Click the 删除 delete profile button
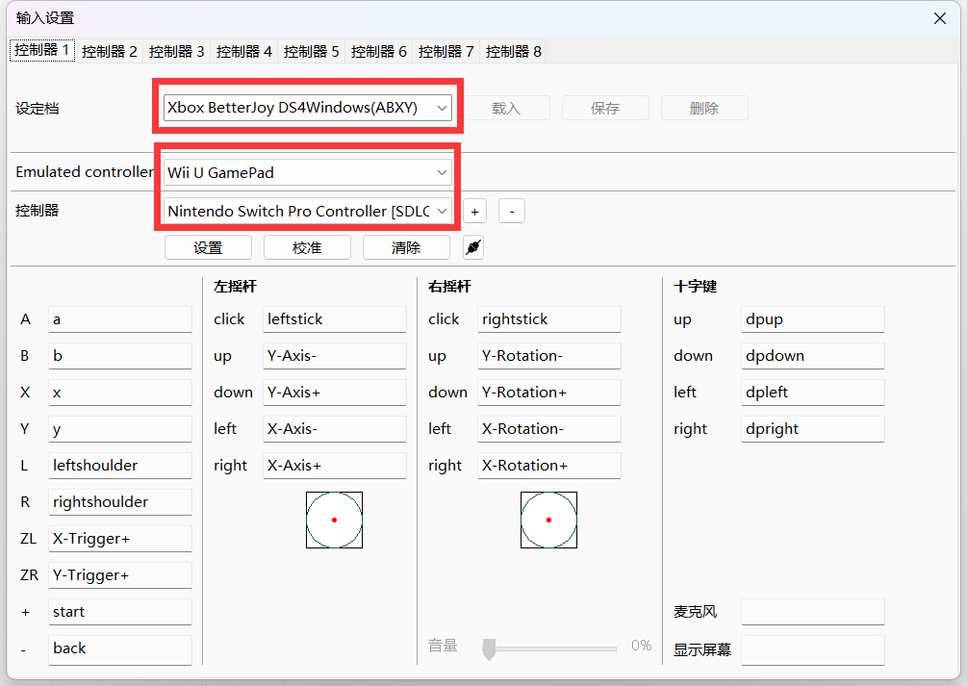This screenshot has height=686, width=967. click(704, 108)
